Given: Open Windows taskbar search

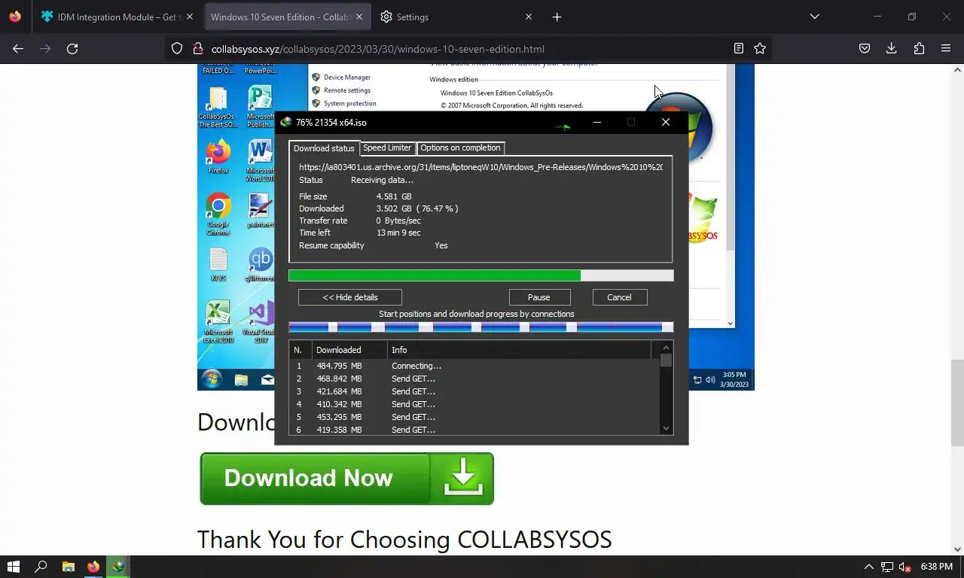Looking at the screenshot, I should pyautogui.click(x=41, y=567).
